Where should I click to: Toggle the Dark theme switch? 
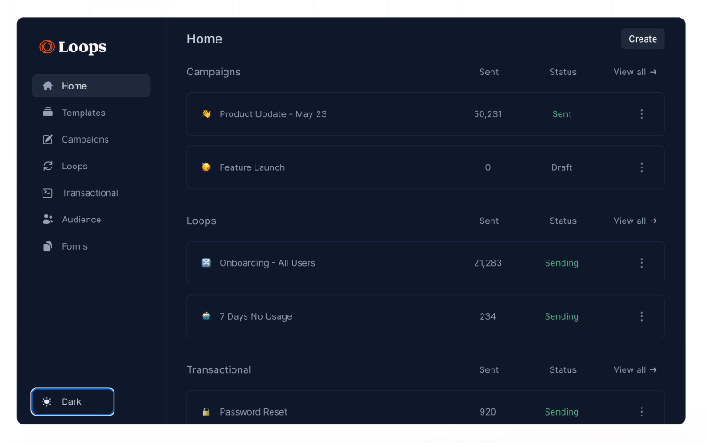73,401
